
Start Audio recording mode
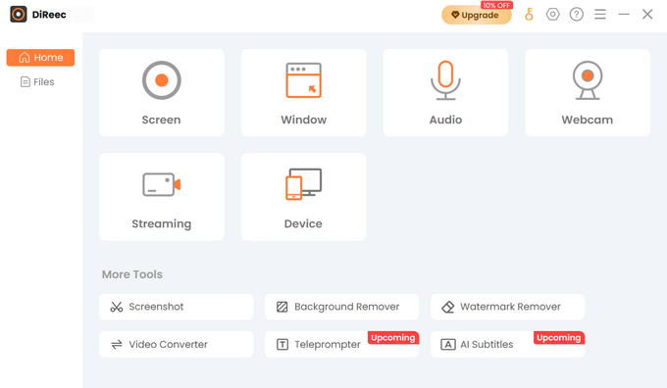pos(445,93)
